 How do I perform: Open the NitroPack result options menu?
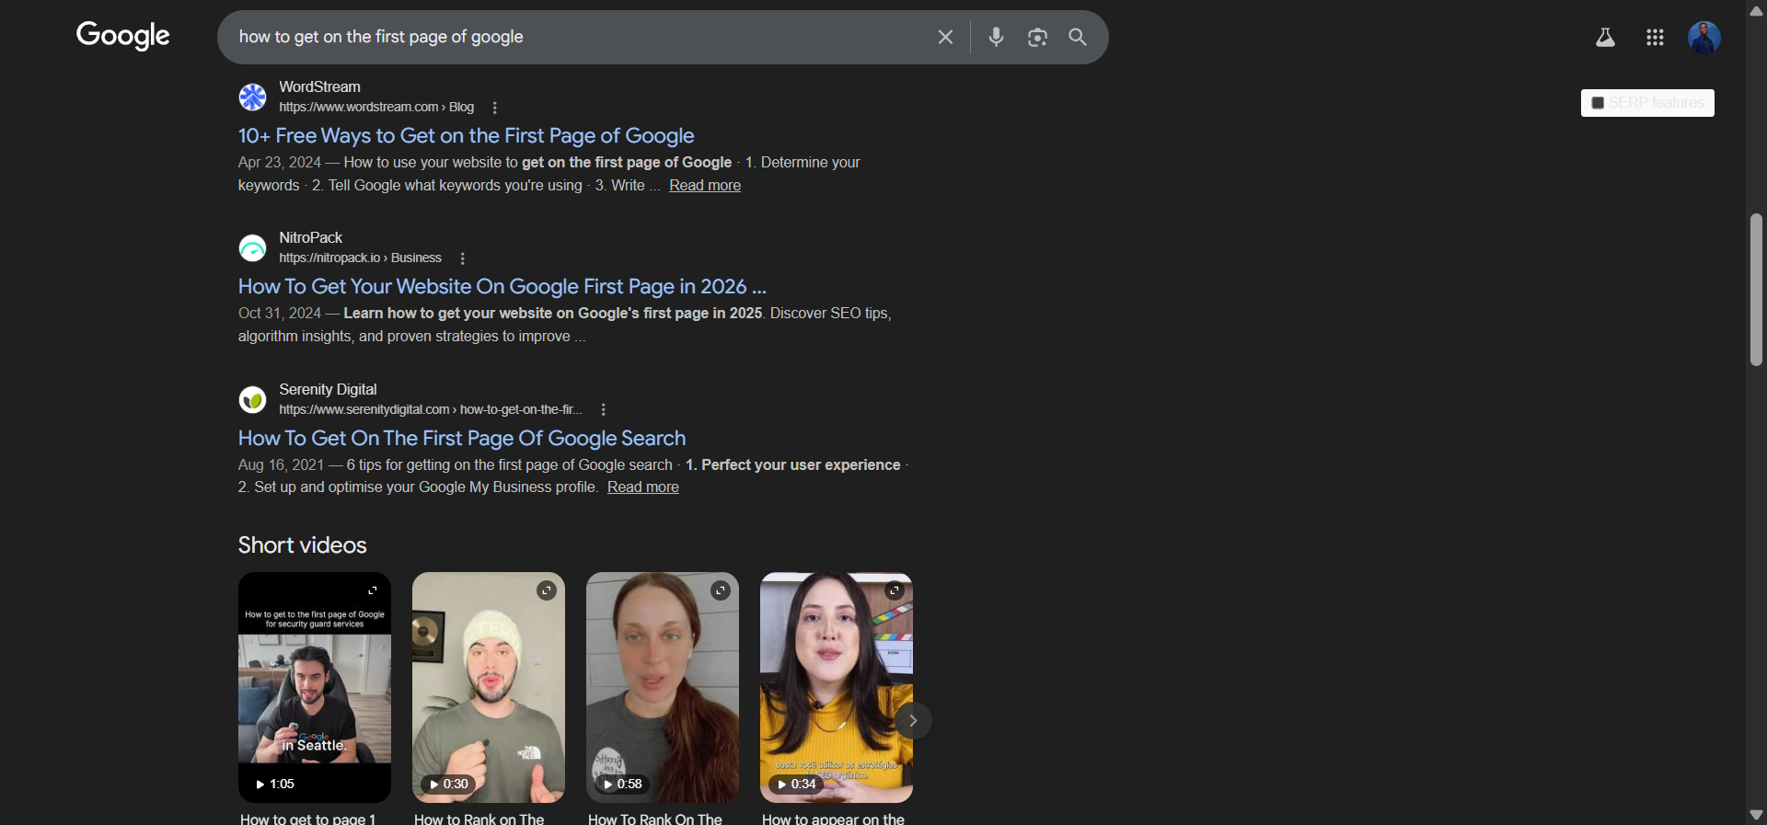tap(463, 258)
